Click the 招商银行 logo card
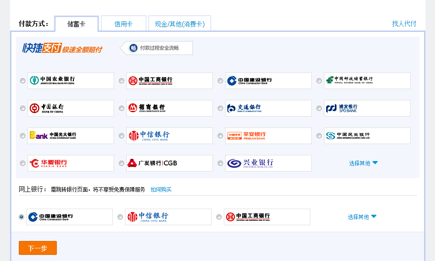Viewport: 435px width, 261px height. (170, 108)
